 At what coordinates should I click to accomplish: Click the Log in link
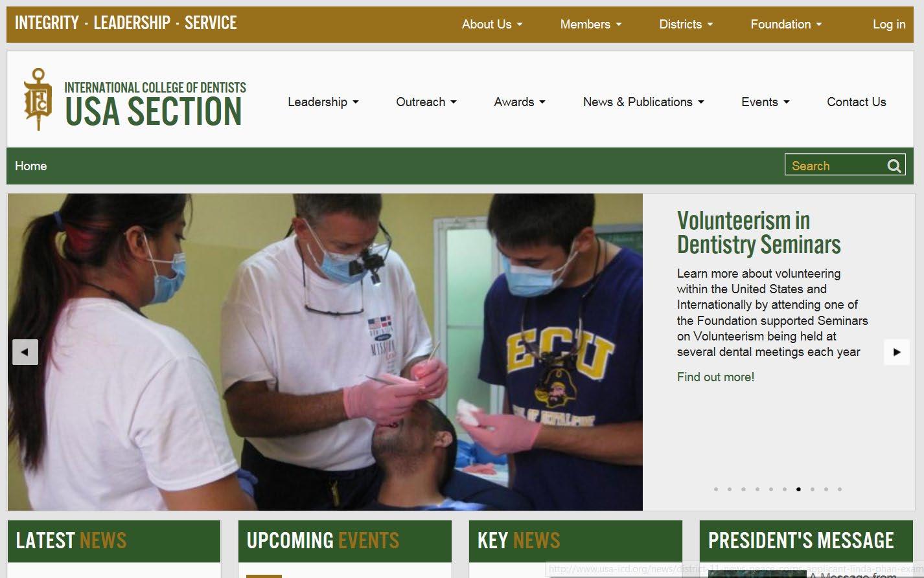[x=889, y=24]
